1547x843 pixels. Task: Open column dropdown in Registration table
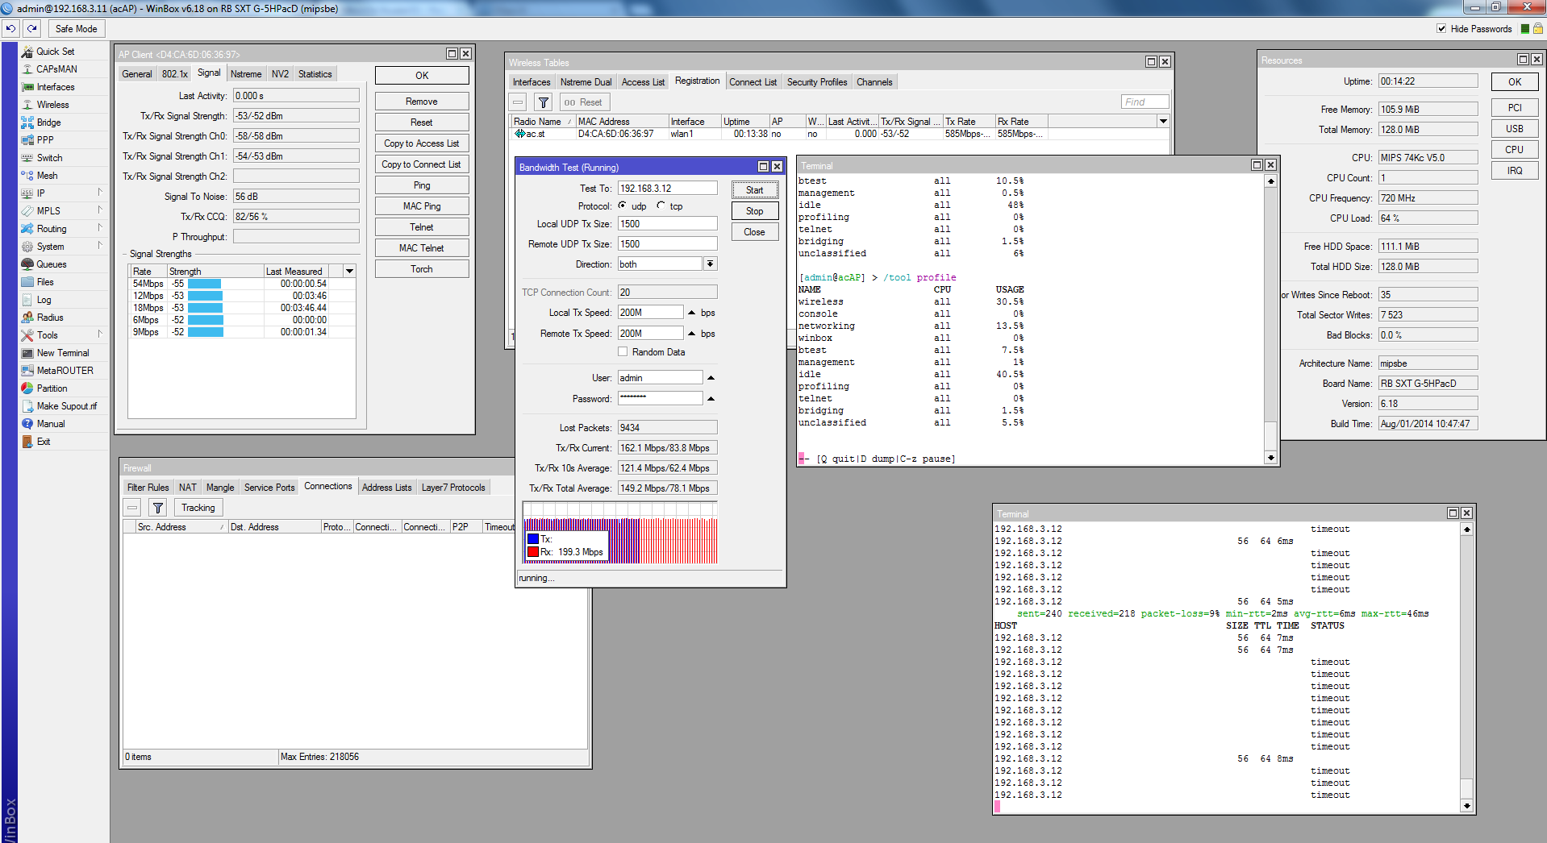[1163, 121]
